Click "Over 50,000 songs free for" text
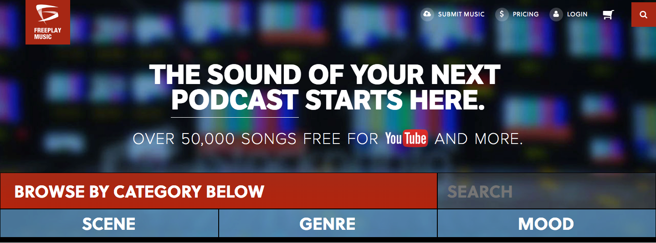Viewport: 656px width, 243px height. click(256, 139)
